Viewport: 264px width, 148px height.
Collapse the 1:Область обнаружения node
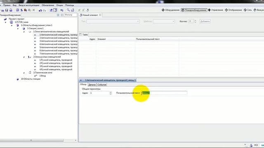point(12,25)
